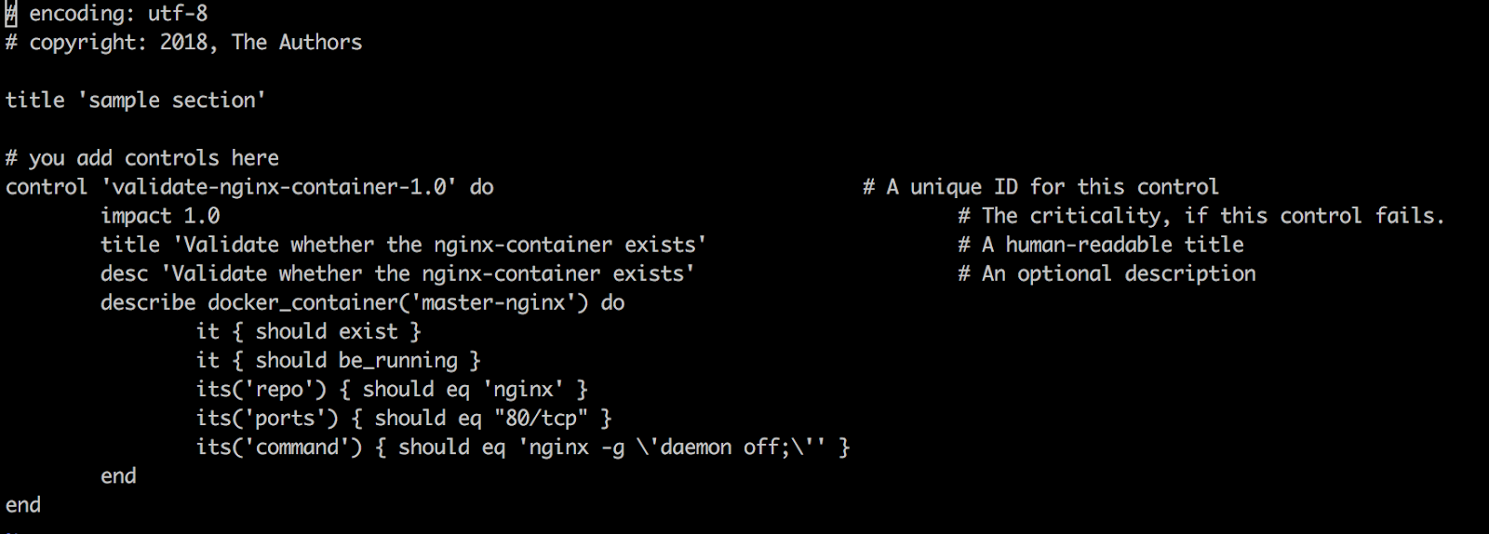1489x534 pixels.
Task: Click 'daemon off' in command string
Action: tap(718, 447)
